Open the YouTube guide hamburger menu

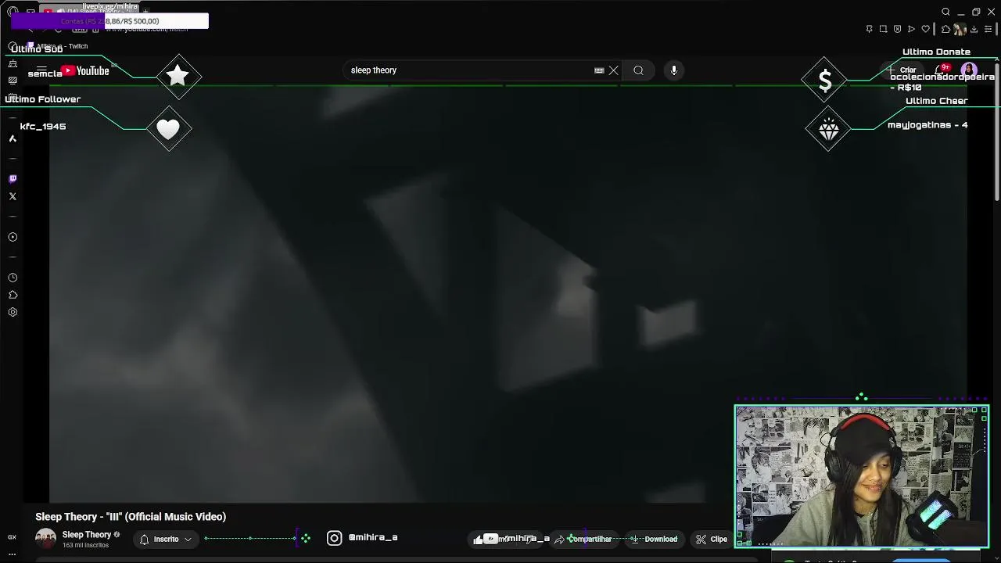click(42, 70)
